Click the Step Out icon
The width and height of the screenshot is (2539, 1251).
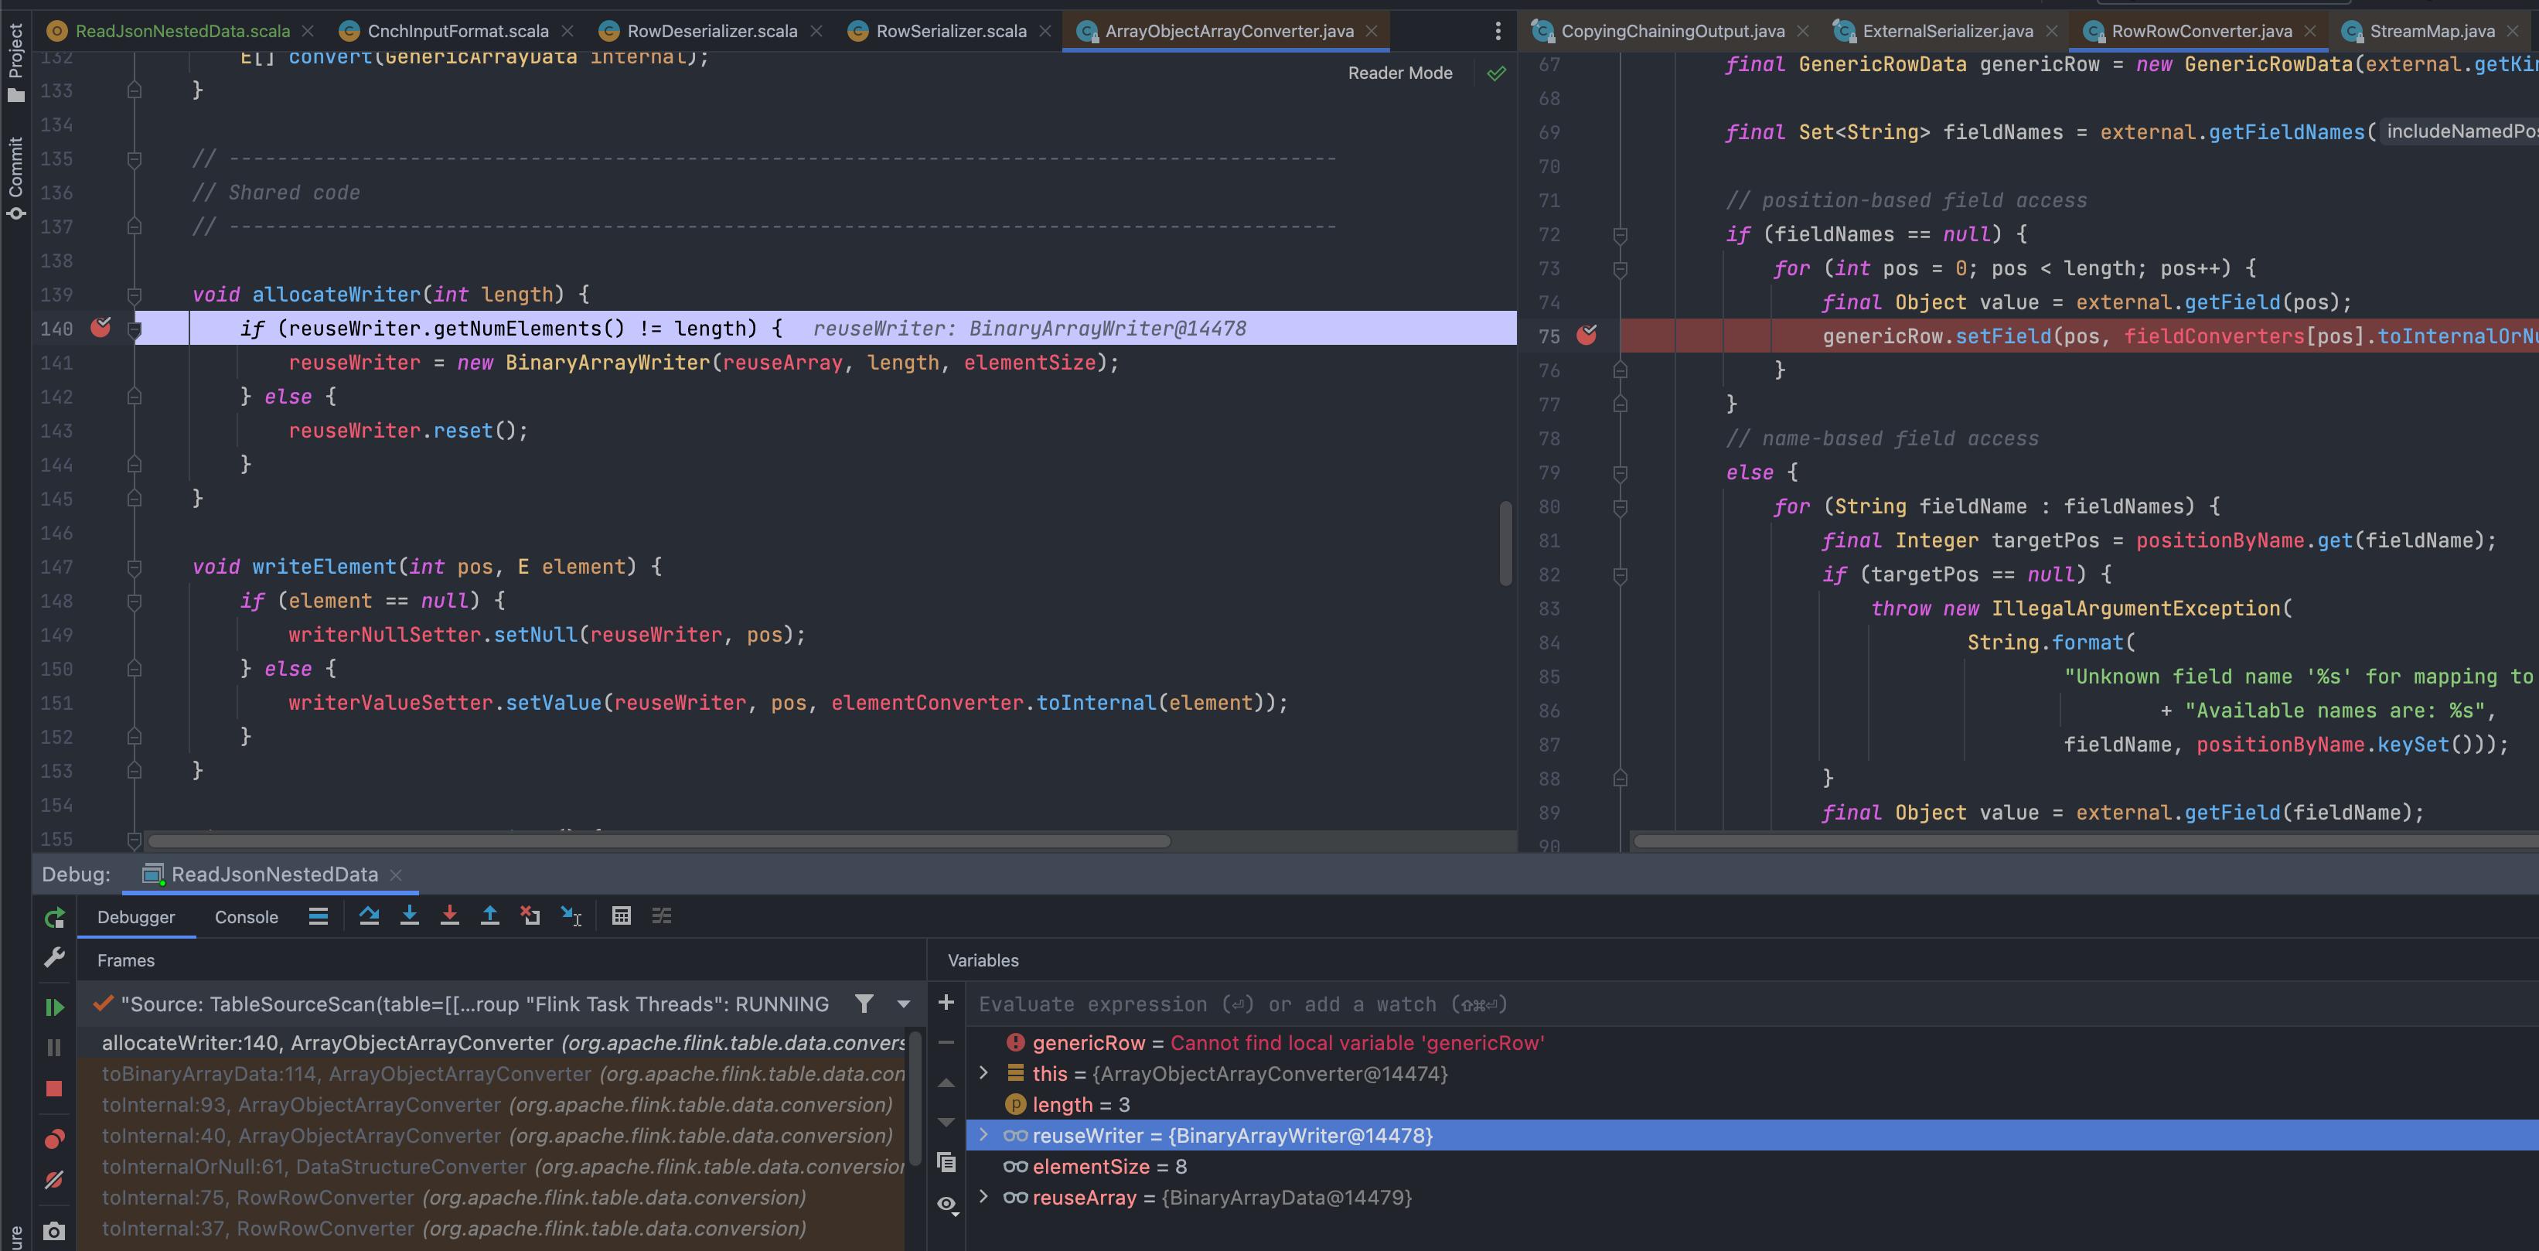[490, 915]
